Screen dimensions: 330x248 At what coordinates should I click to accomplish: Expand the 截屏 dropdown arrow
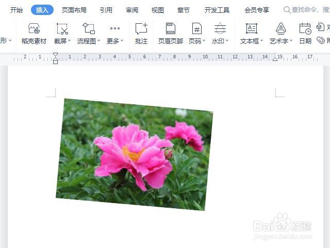pos(69,40)
